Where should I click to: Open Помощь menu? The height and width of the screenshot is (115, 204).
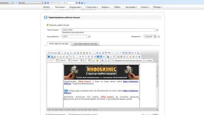(x=157, y=7)
